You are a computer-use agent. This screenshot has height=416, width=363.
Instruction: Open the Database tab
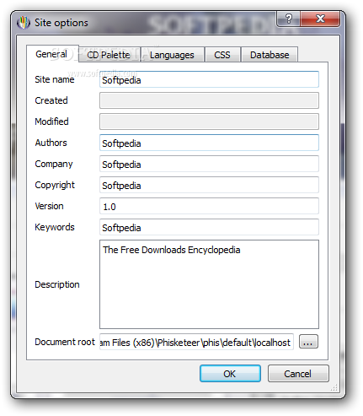tap(270, 55)
